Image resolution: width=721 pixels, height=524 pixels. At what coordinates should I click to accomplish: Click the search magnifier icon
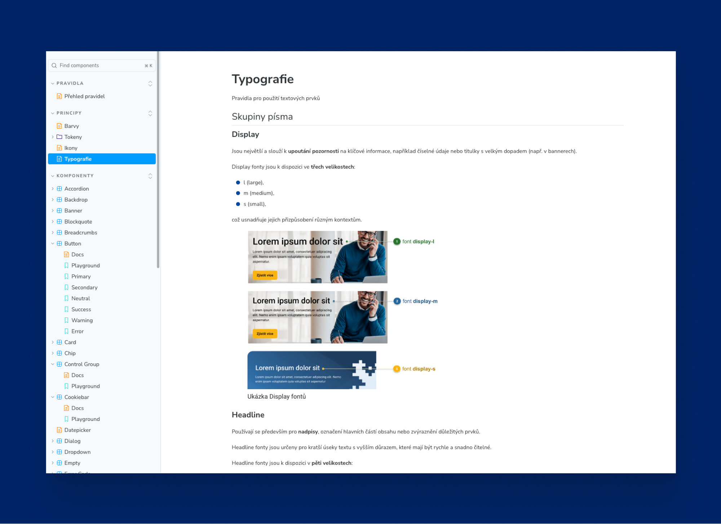pos(54,66)
